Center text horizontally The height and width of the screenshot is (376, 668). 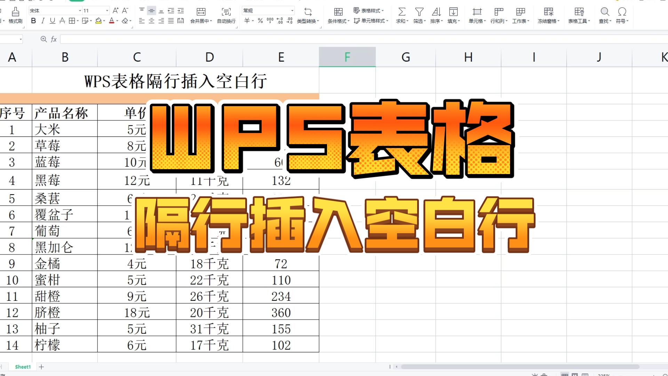[151, 21]
